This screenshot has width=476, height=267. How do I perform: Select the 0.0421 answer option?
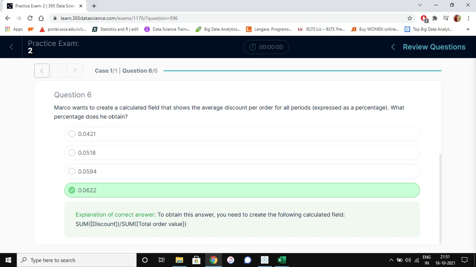(x=72, y=134)
